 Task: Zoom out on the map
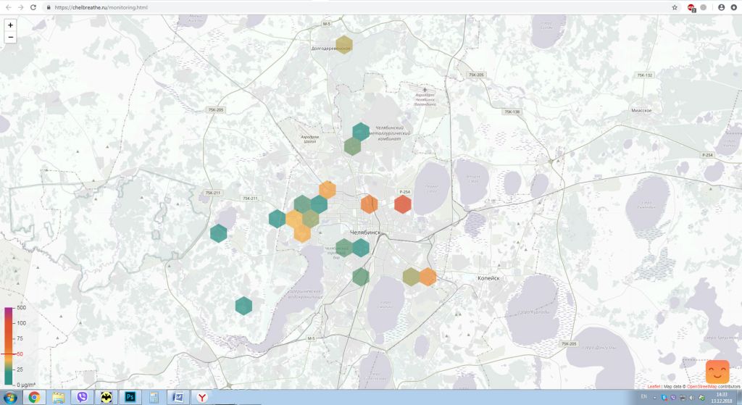[x=10, y=37]
